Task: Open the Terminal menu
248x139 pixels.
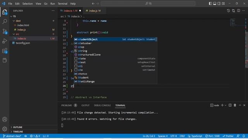Action: [62, 3]
